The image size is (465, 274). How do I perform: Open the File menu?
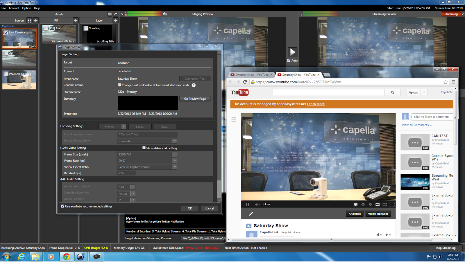pyautogui.click(x=3, y=8)
